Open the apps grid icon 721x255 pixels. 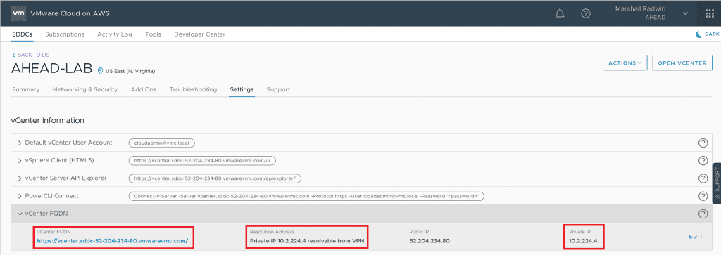[x=710, y=13]
